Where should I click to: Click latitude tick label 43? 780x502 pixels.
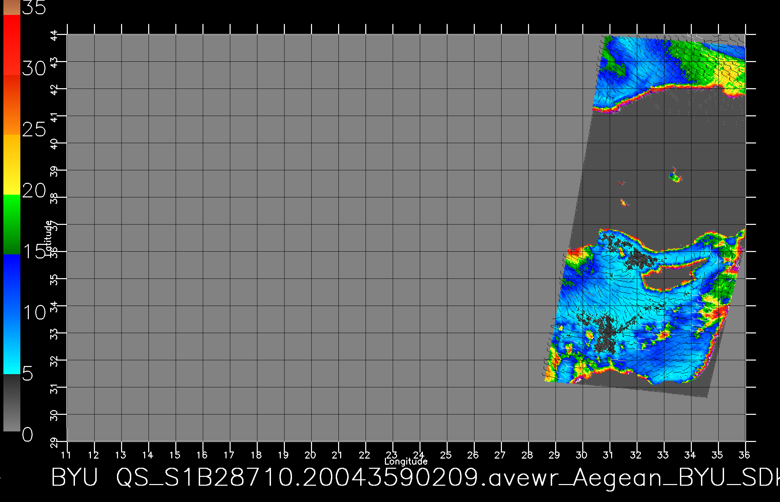point(54,62)
